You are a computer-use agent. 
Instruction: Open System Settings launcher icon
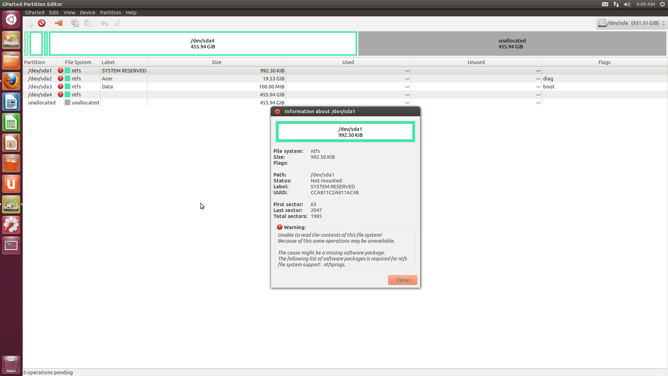pos(11,225)
